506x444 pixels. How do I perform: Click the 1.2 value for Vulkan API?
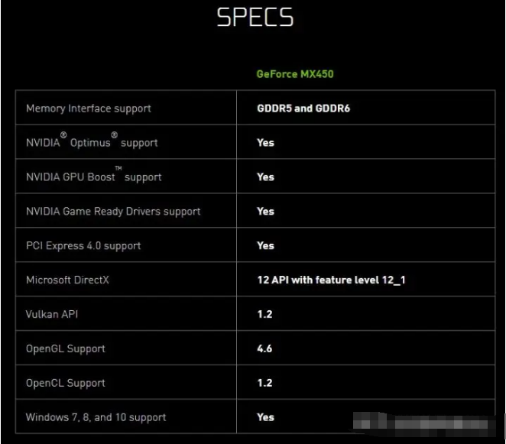[264, 314]
